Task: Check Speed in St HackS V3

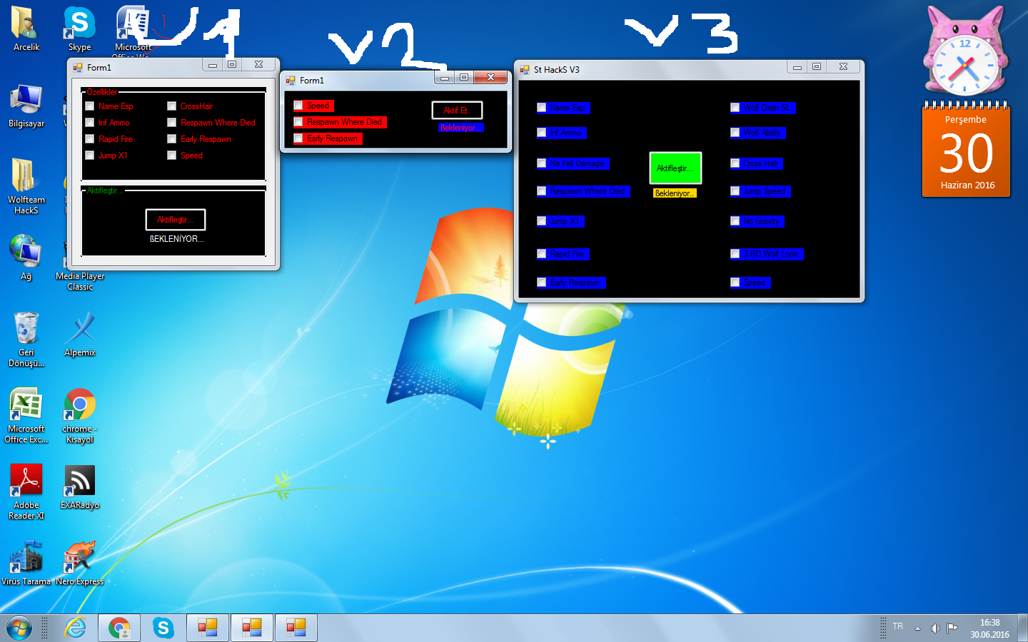Action: [x=735, y=282]
